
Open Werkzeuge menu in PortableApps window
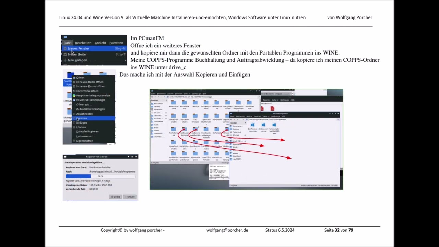pyautogui.click(x=196, y=94)
